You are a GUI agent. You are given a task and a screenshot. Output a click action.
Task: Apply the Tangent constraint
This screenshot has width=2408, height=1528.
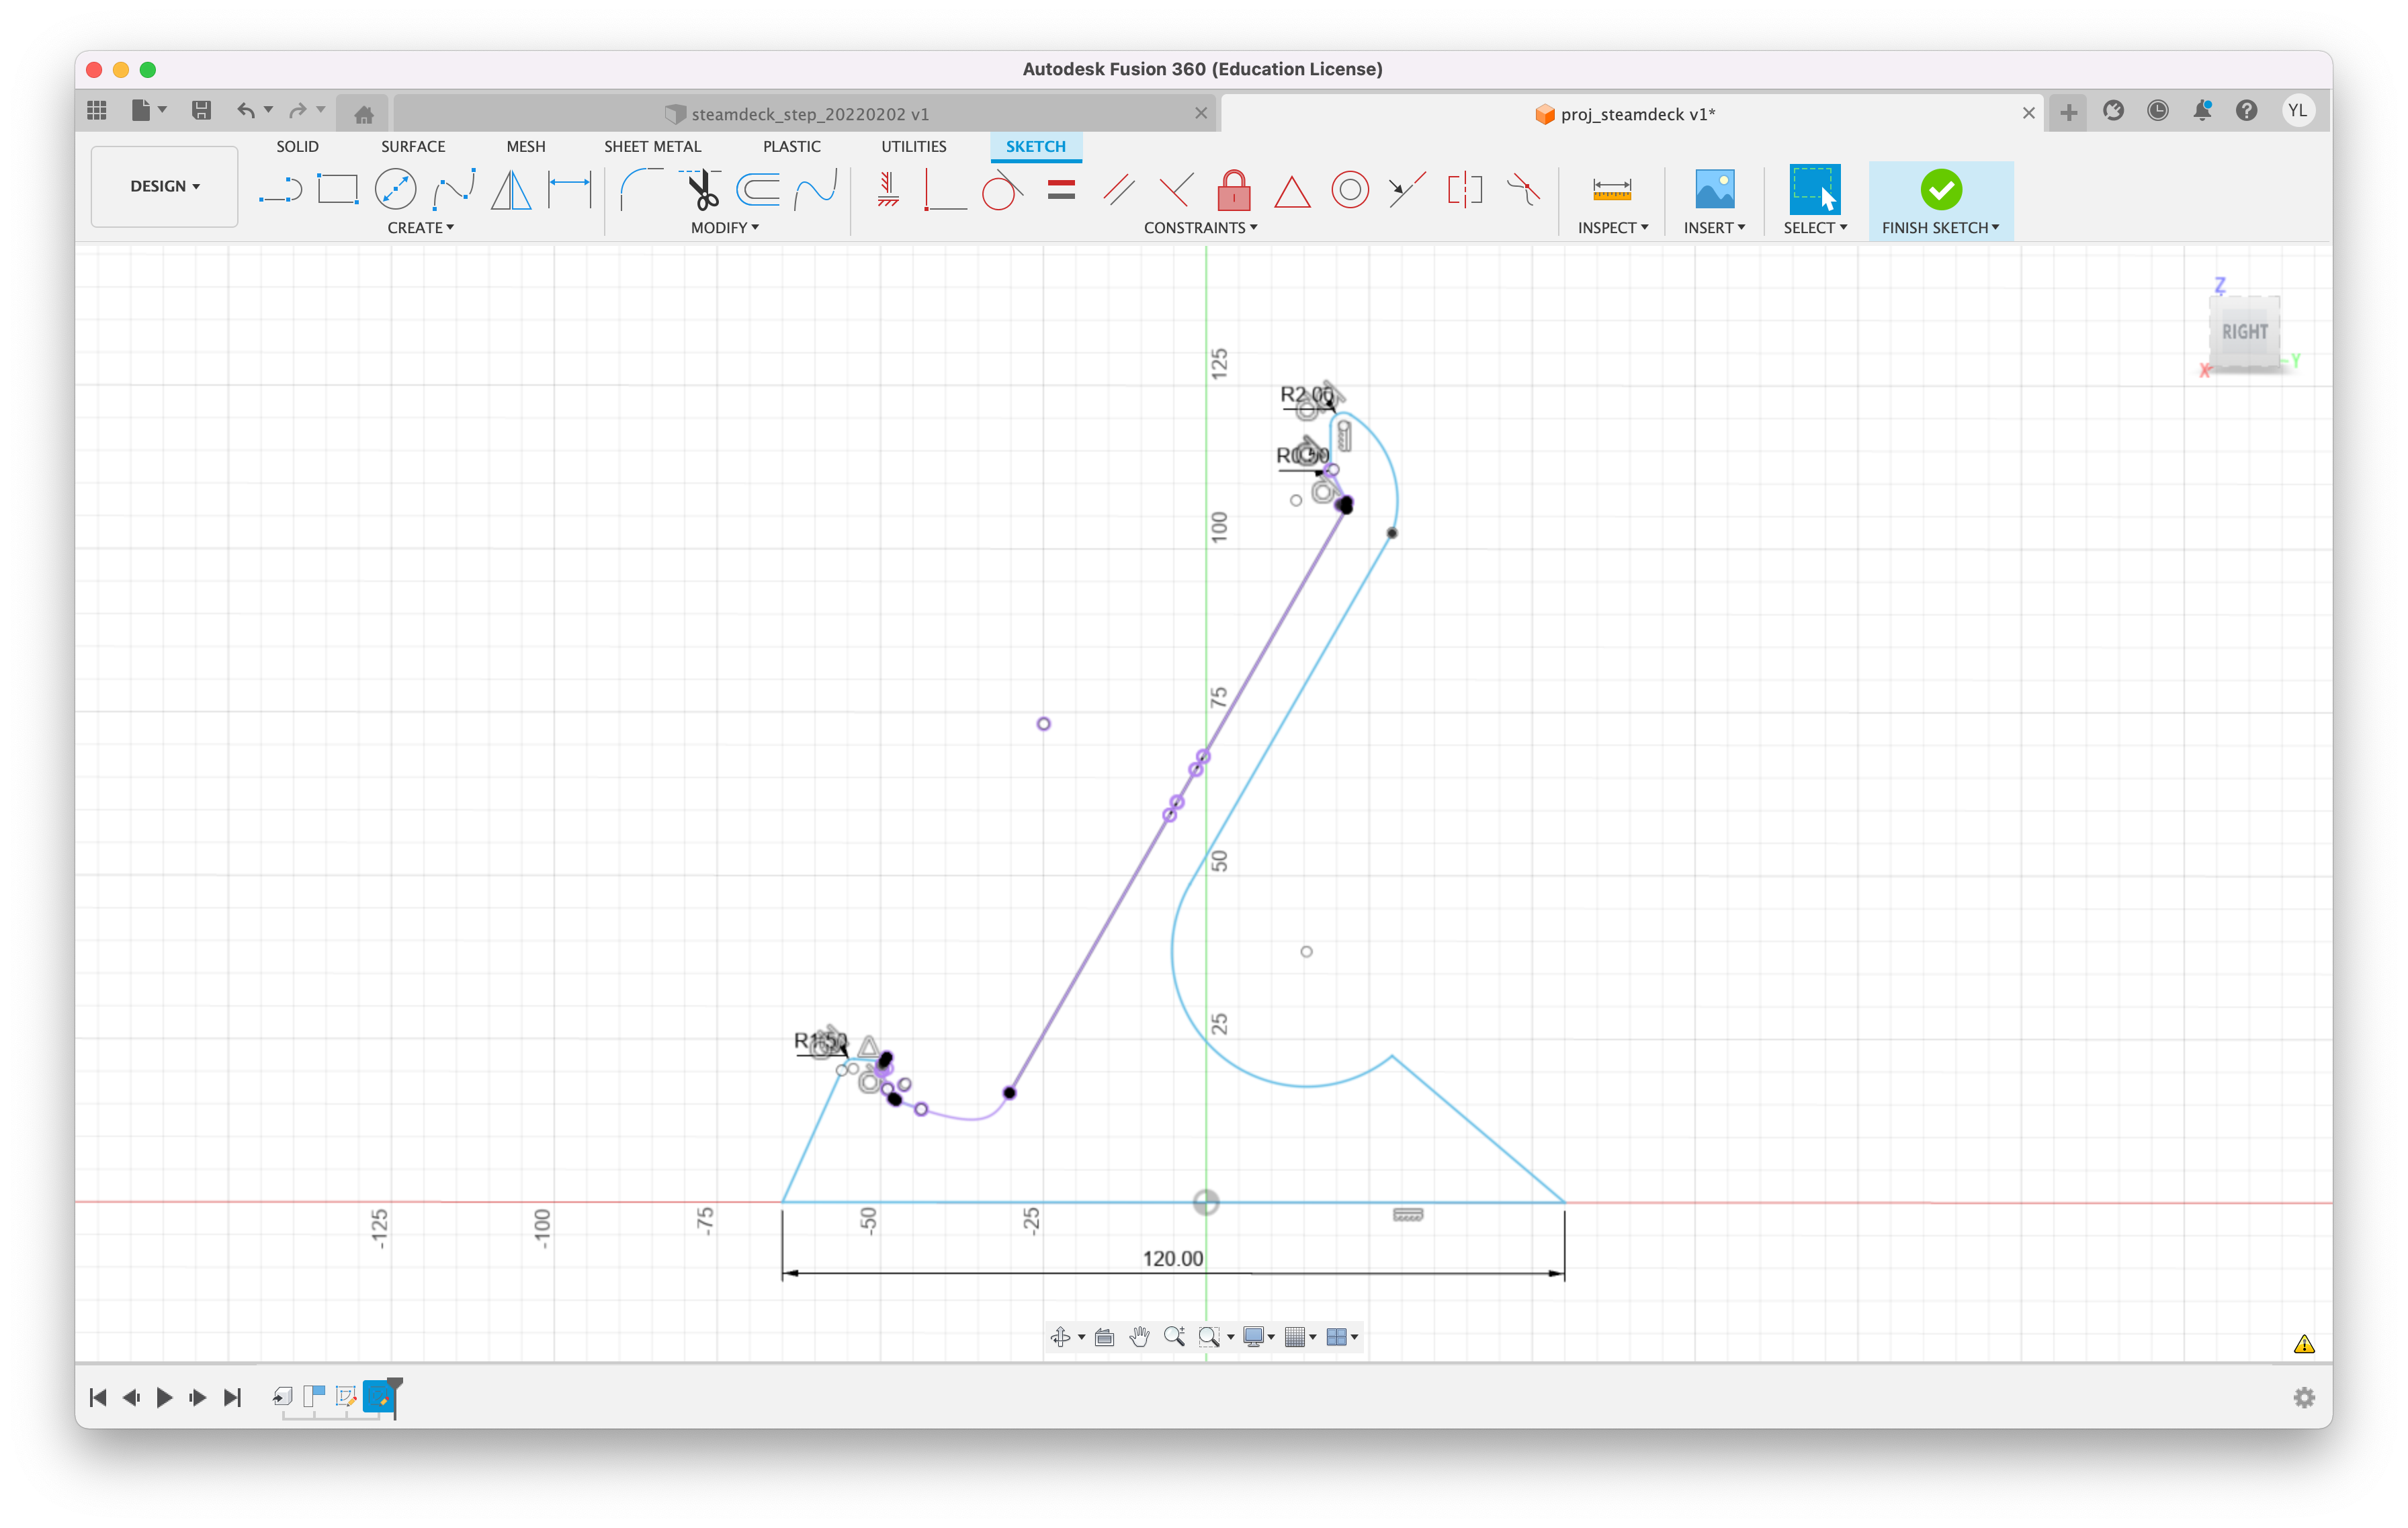[x=1000, y=189]
